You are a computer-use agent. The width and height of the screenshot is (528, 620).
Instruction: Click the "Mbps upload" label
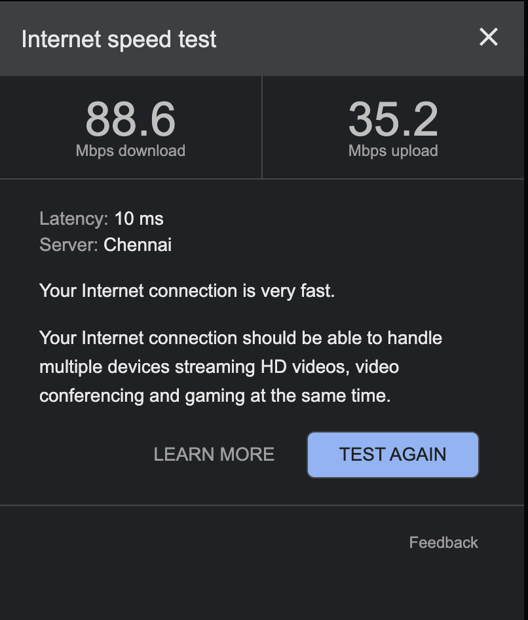click(393, 151)
